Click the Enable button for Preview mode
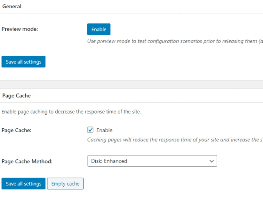This screenshot has height=201, width=263. click(99, 29)
